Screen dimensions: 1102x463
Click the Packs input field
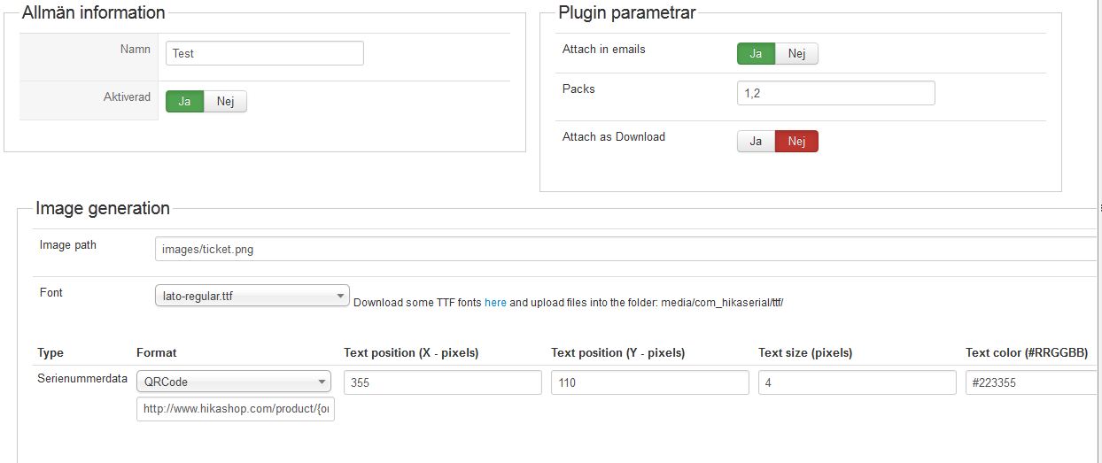(836, 93)
